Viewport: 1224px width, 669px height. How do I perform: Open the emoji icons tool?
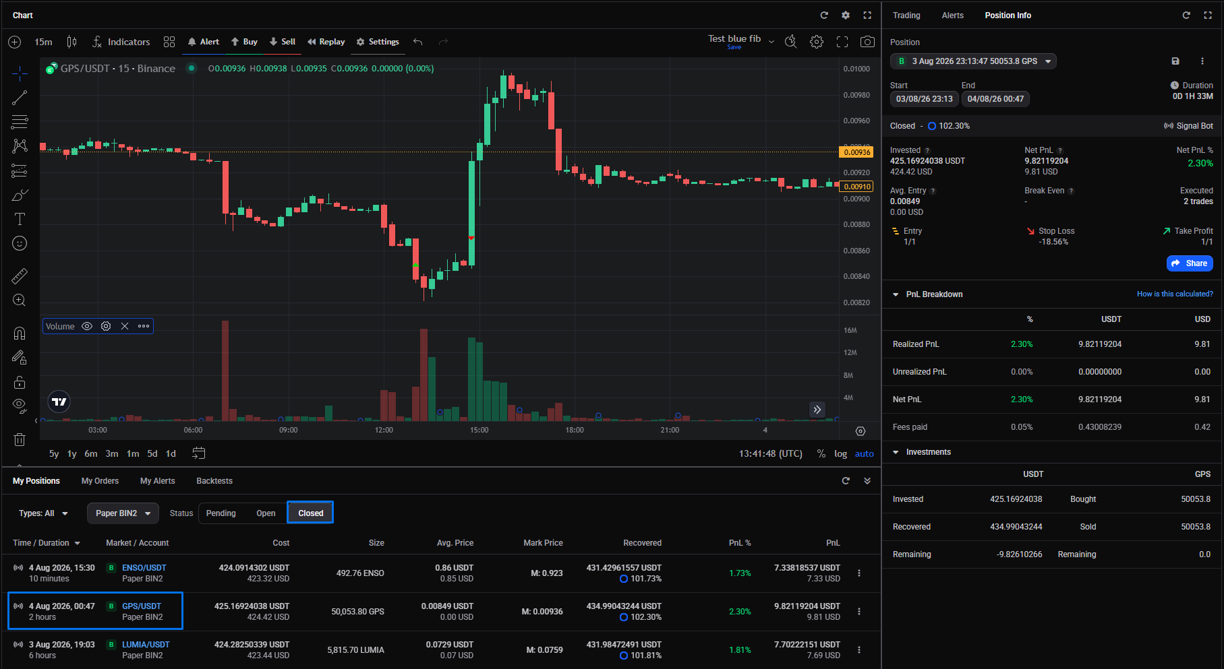click(x=20, y=243)
